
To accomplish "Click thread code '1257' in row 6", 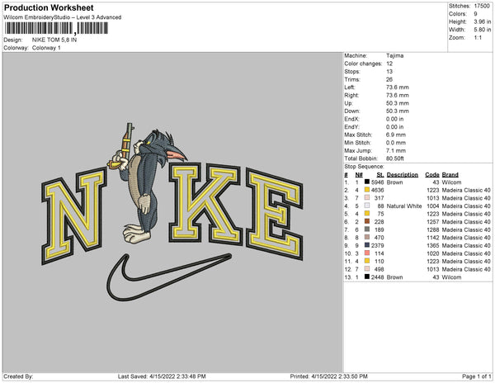I will coord(433,222).
